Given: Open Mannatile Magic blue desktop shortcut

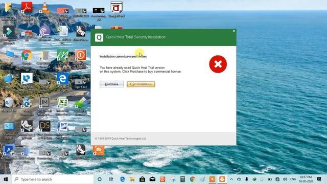Looking at the screenshot, I should pos(27,82).
